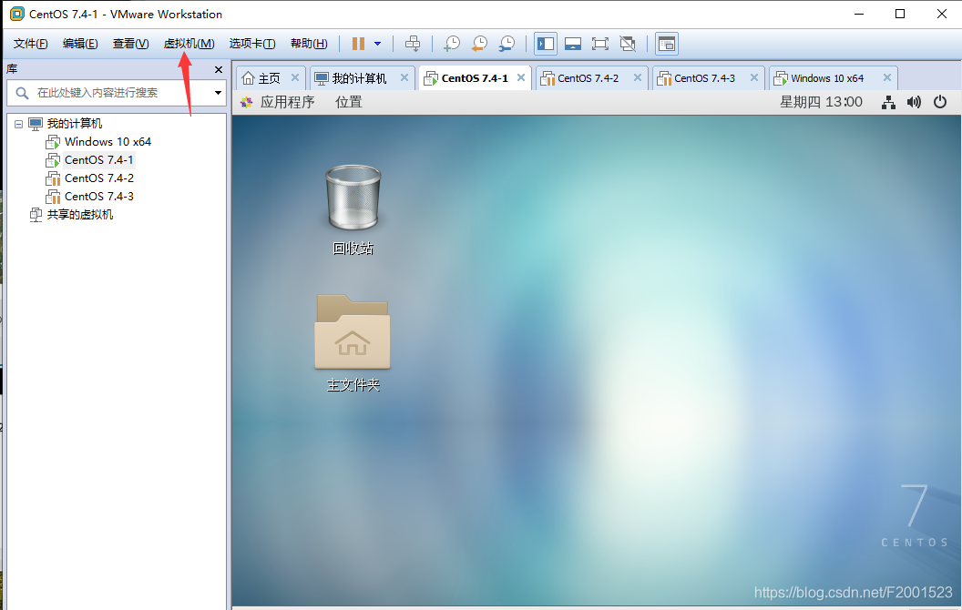Screen dimensions: 962x610
Task: Close the library panel
Action: [x=219, y=70]
